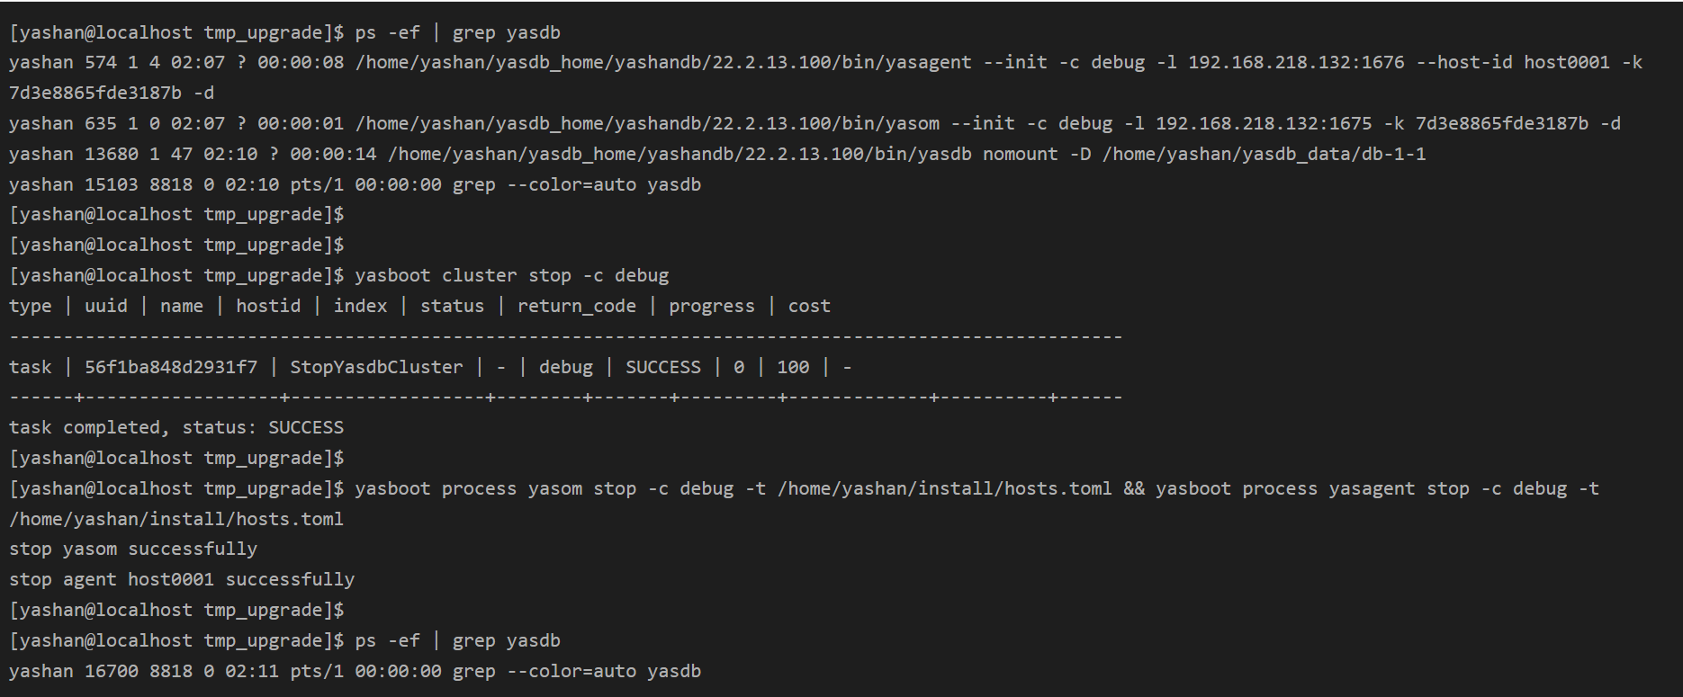Click the 'task completed, status: SUCCESS' line
The width and height of the screenshot is (1683, 697).
176,428
